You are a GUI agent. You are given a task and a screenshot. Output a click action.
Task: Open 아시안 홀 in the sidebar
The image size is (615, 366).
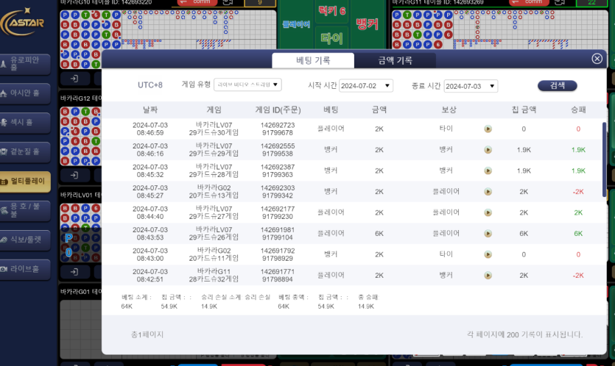click(x=25, y=93)
